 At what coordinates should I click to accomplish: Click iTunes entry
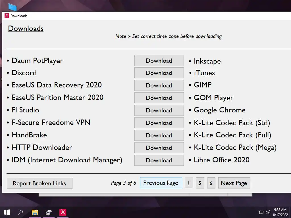click(x=204, y=73)
